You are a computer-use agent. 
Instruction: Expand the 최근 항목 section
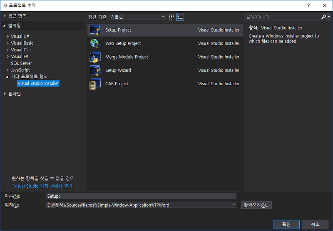[x=5, y=16]
